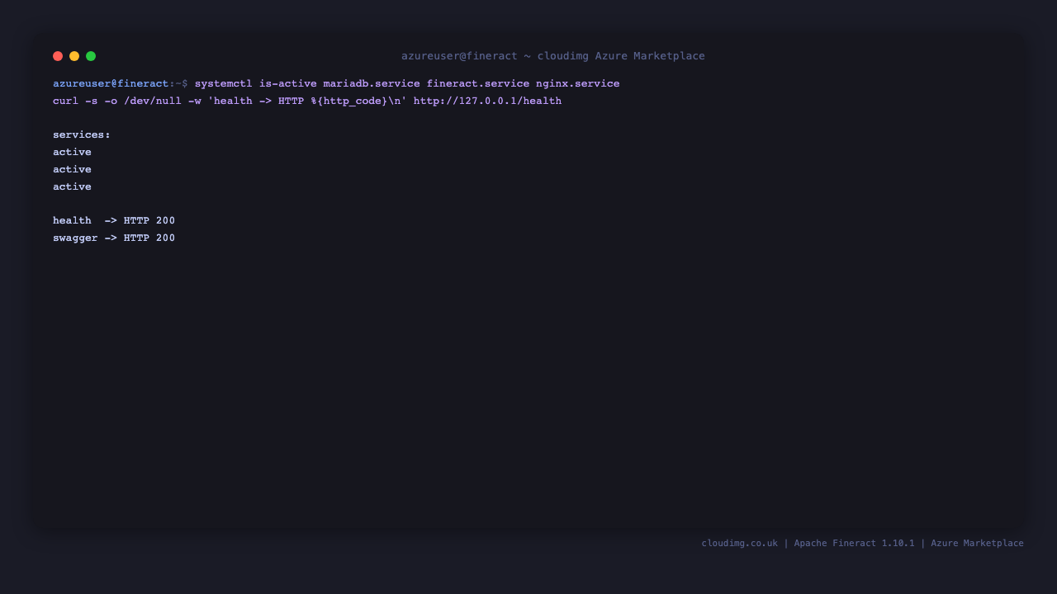Click the 'azureuser@fineract' shell prompt

[111, 84]
